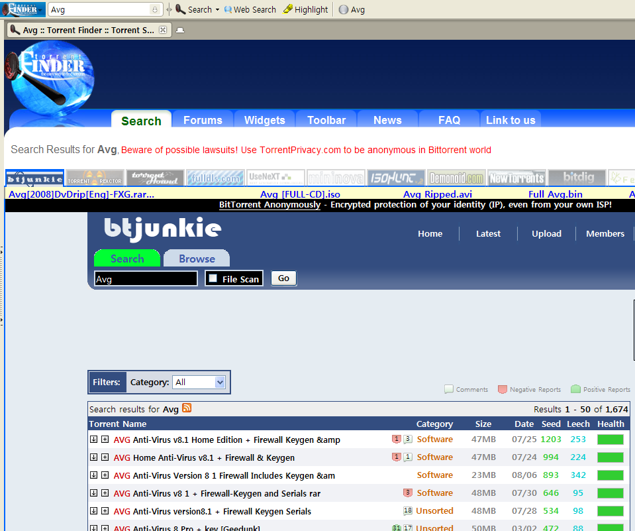Screen dimensions: 635x531
Task: Click the Torrent Finder globe logo
Action: pos(50,79)
